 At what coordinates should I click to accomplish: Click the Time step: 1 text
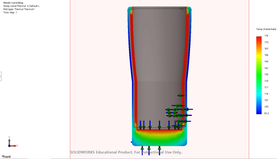coord(10,12)
